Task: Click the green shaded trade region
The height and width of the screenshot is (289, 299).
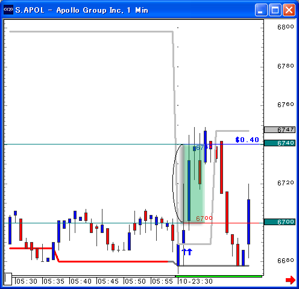Action: [x=194, y=184]
